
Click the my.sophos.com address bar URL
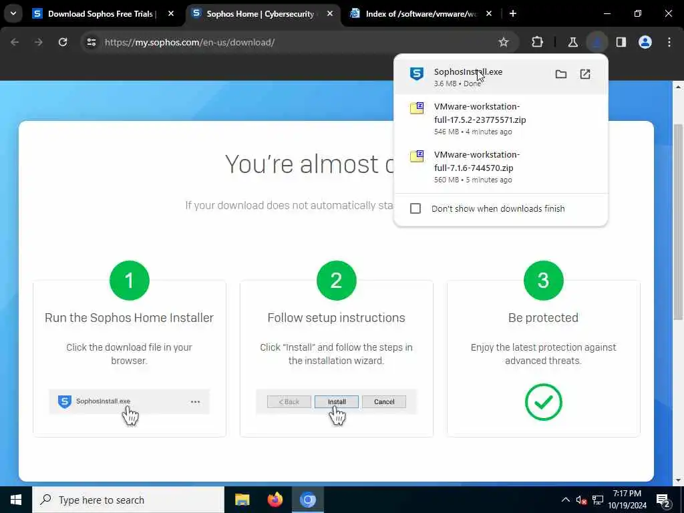pyautogui.click(x=190, y=42)
